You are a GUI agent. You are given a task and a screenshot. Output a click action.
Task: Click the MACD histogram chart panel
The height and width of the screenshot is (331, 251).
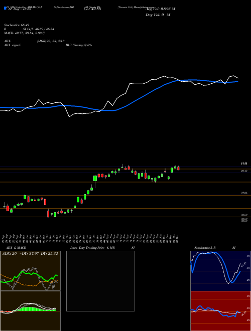click(x=30, y=311)
